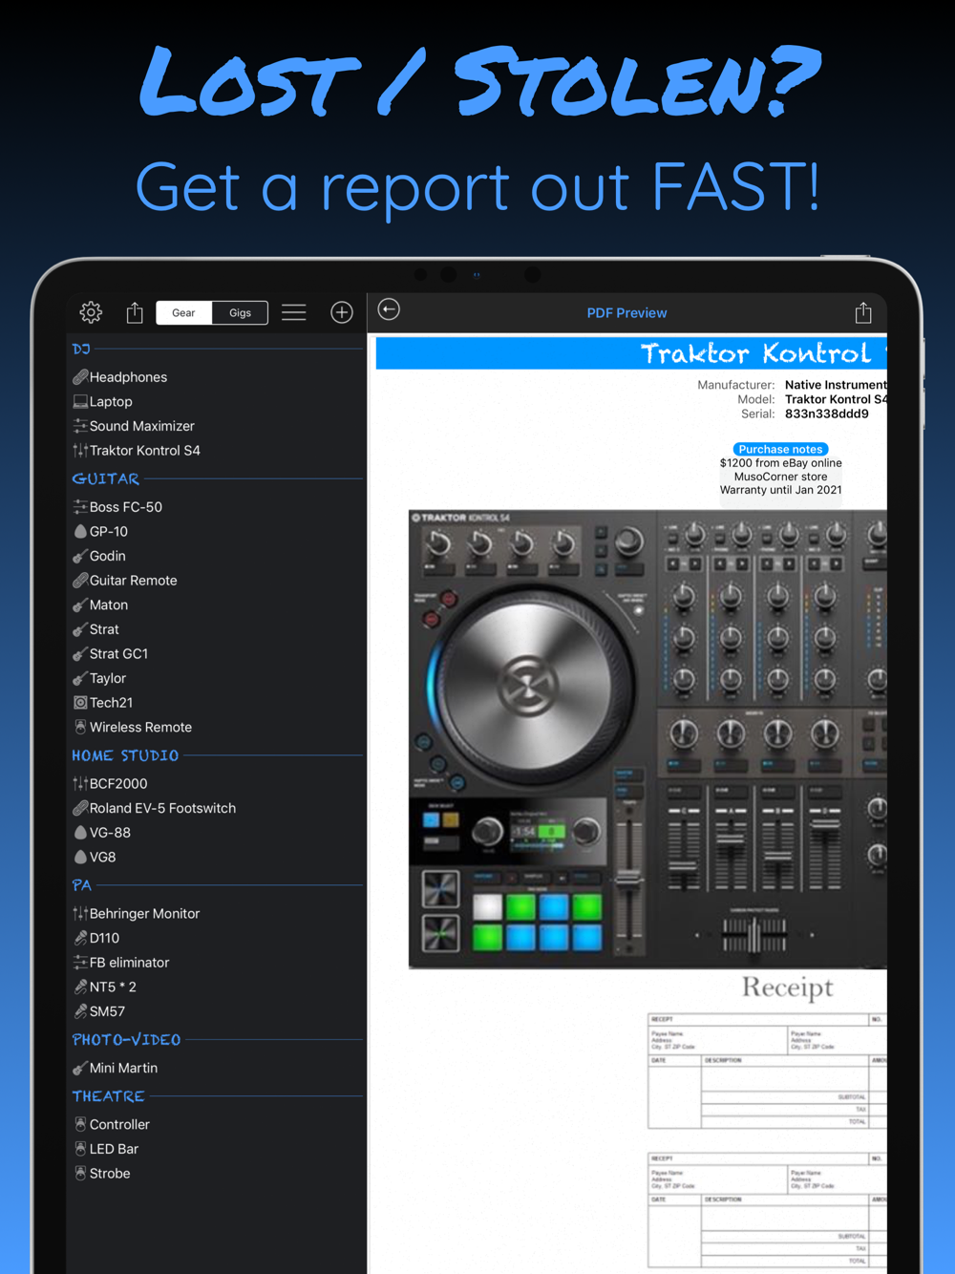Image resolution: width=955 pixels, height=1274 pixels.
Task: Click the Traktor Kontrol device photo
Action: [647, 739]
